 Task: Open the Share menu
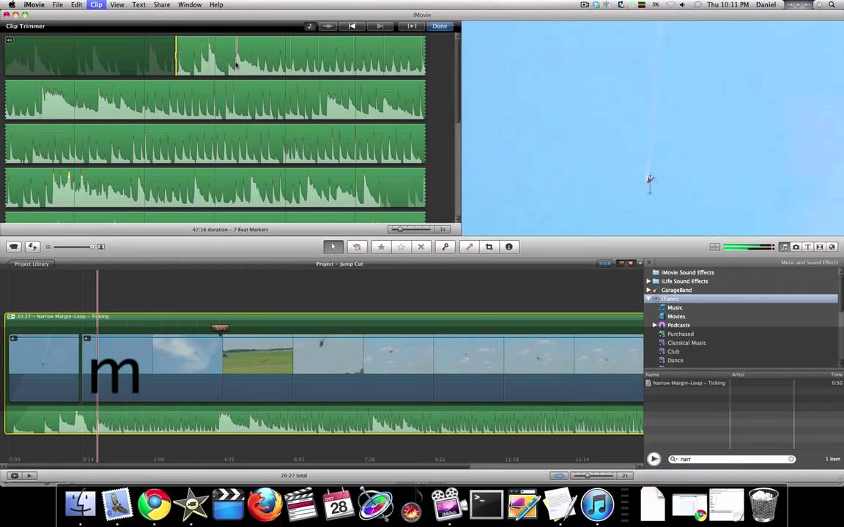(162, 4)
